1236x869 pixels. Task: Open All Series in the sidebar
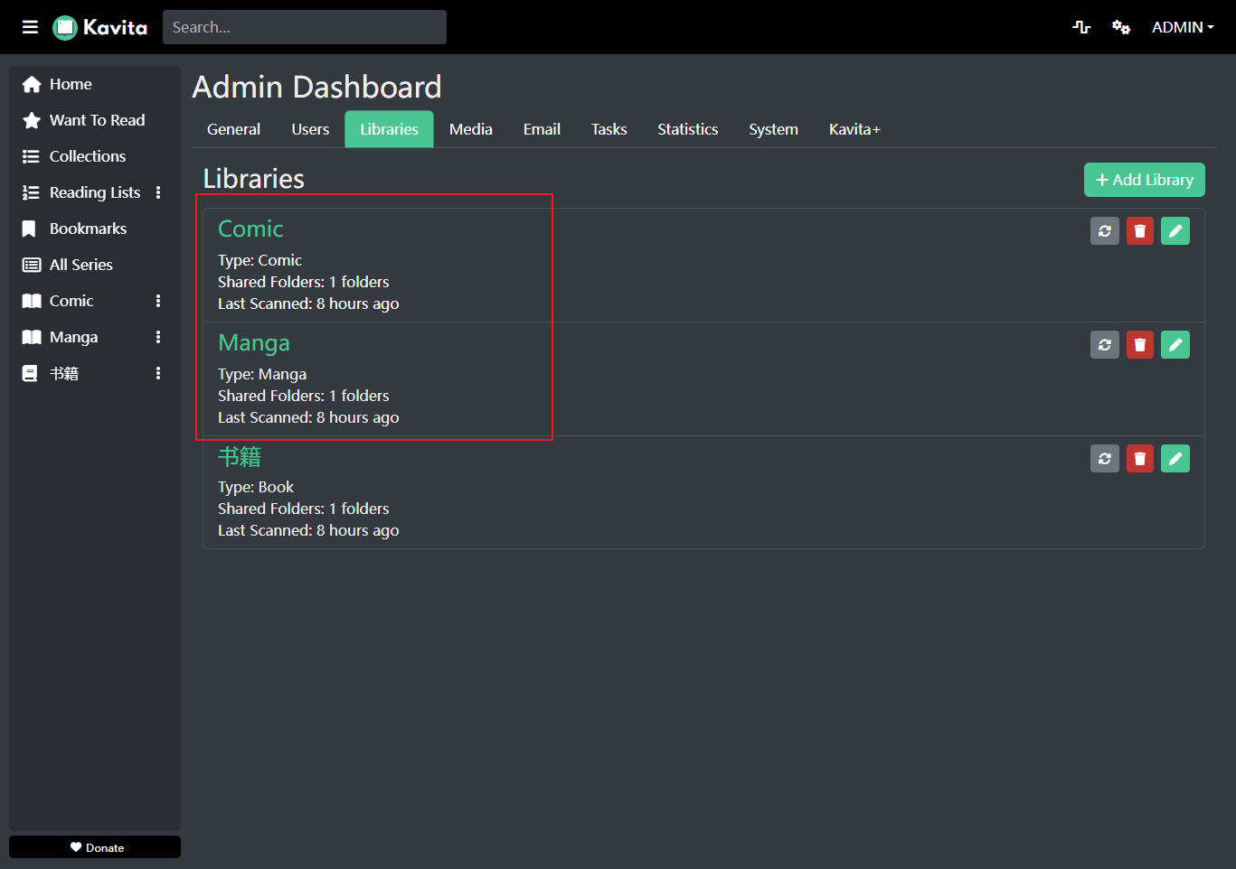81,265
